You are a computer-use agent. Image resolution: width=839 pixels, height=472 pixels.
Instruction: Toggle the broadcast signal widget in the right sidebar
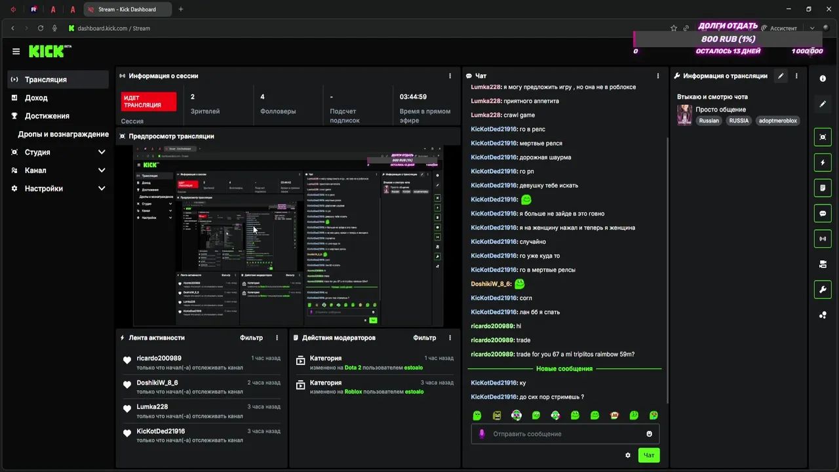point(823,239)
